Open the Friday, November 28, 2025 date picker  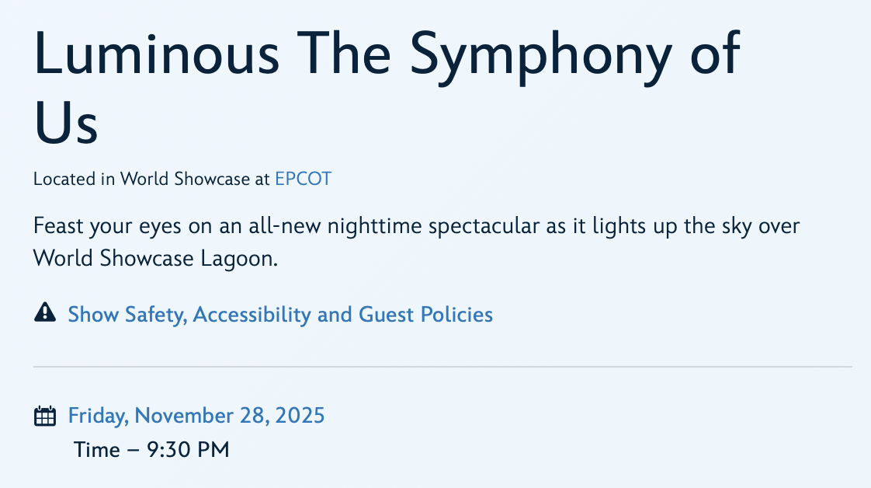196,416
